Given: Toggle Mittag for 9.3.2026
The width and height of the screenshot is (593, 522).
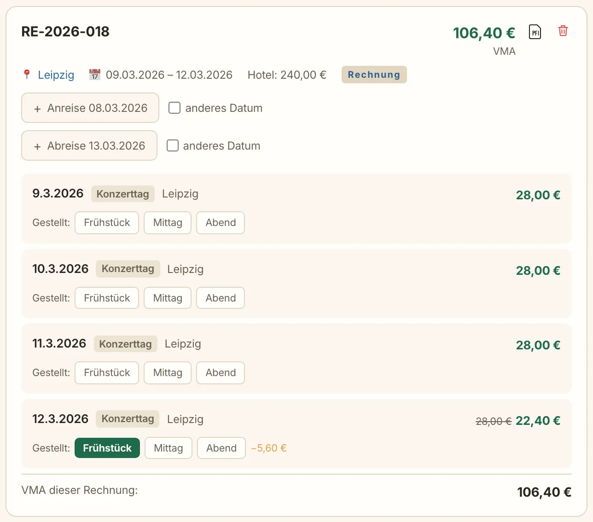Looking at the screenshot, I should pyautogui.click(x=168, y=223).
